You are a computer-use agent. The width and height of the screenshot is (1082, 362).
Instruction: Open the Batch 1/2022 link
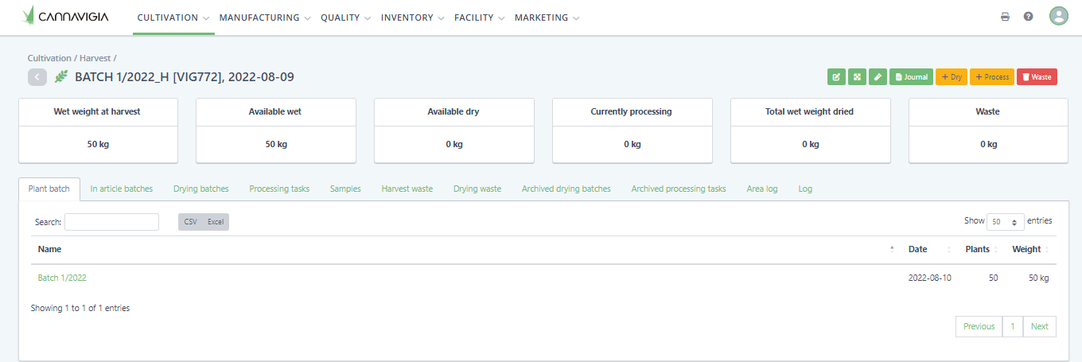pyautogui.click(x=62, y=278)
